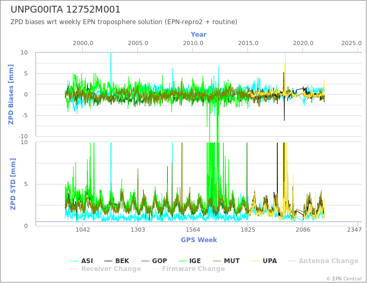Hide the GOP series via legend
This screenshot has height=283, width=367.
154,261
